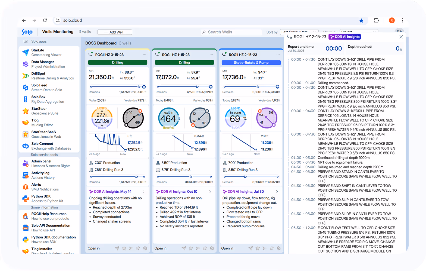Click the exit in 464 ft gauge
The image size is (426, 271).
click(169, 118)
